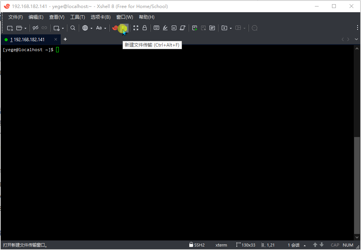Click the vertical scrollbar down arrow

tap(356, 237)
